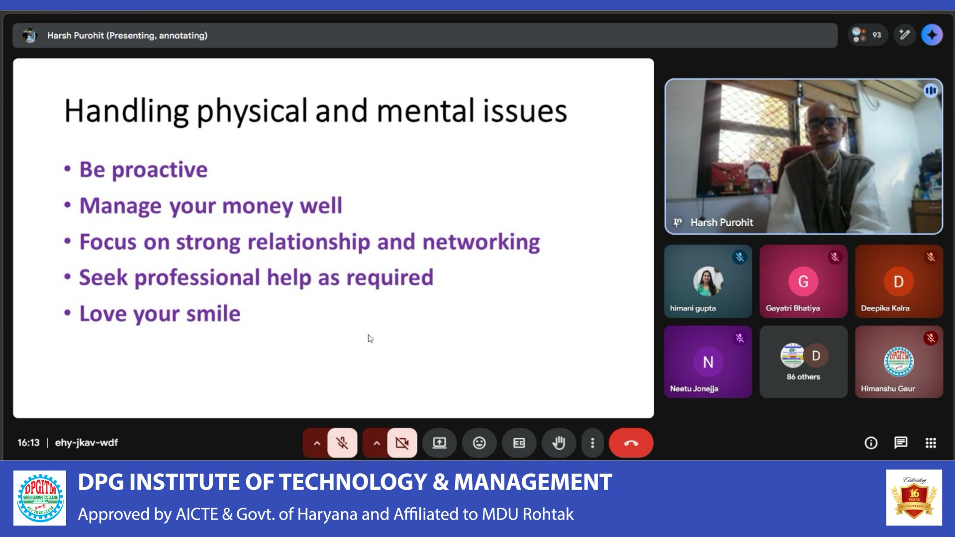The width and height of the screenshot is (955, 537).
Task: Turn on closed captions
Action: [519, 443]
